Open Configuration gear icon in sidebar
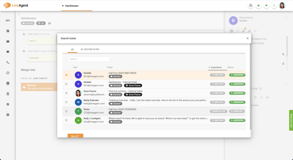Screen dimensions: 293x160 pos(8,104)
